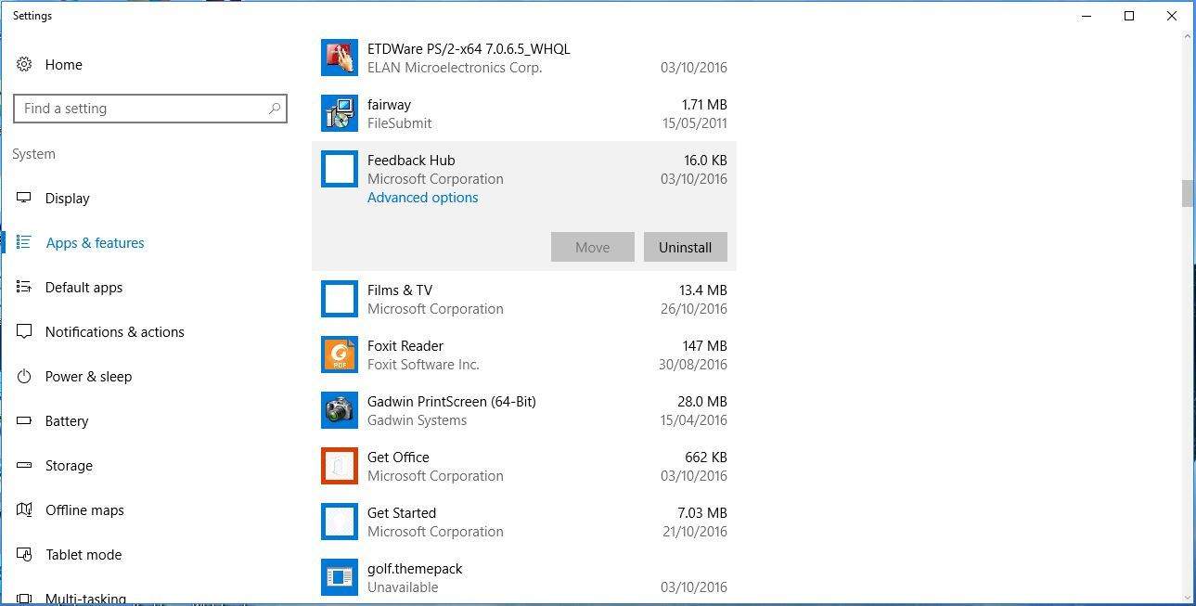Screen dimensions: 1196x606
Task: Select the golf.themepack entry name
Action: pyautogui.click(x=415, y=568)
